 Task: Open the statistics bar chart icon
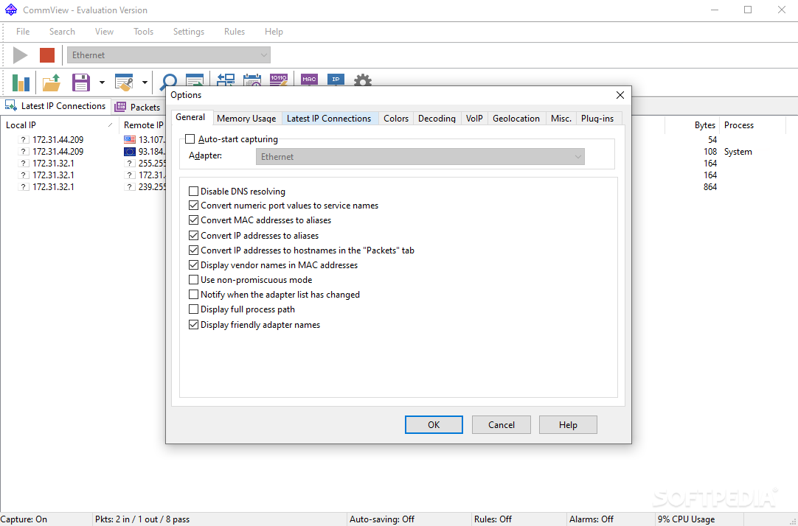click(x=21, y=83)
